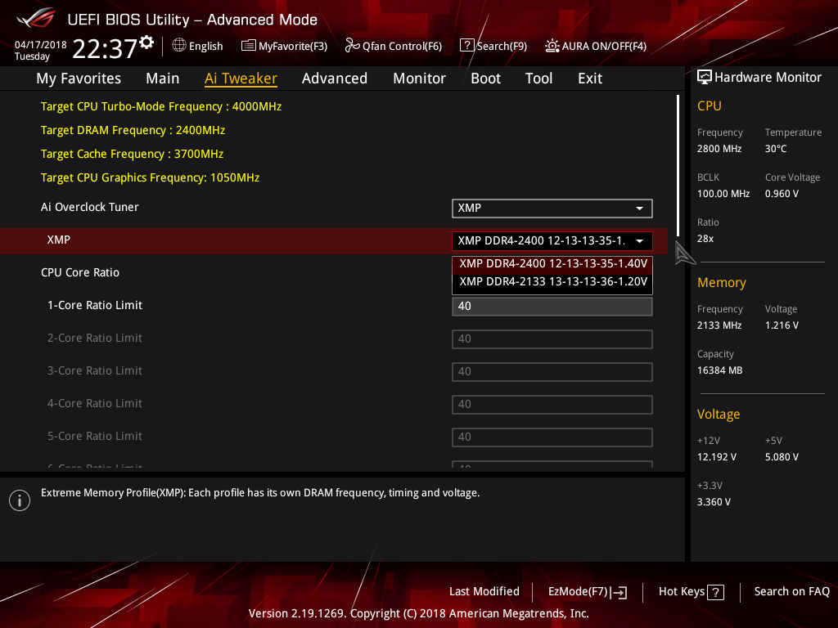This screenshot has height=628, width=838.
Task: Switch to the Ai Tweaker tab
Action: click(241, 78)
